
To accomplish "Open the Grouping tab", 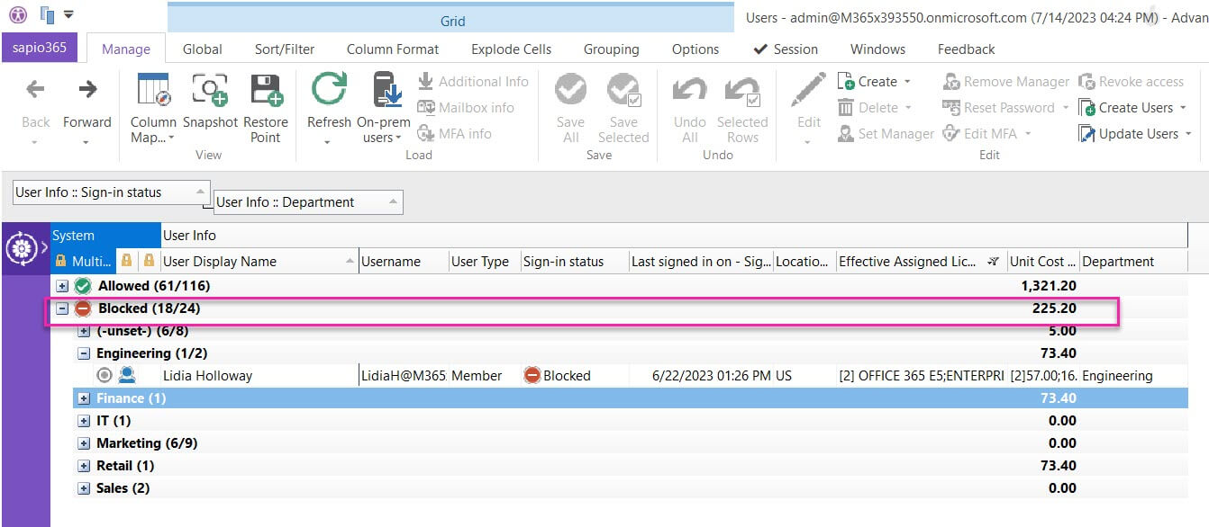I will (611, 49).
